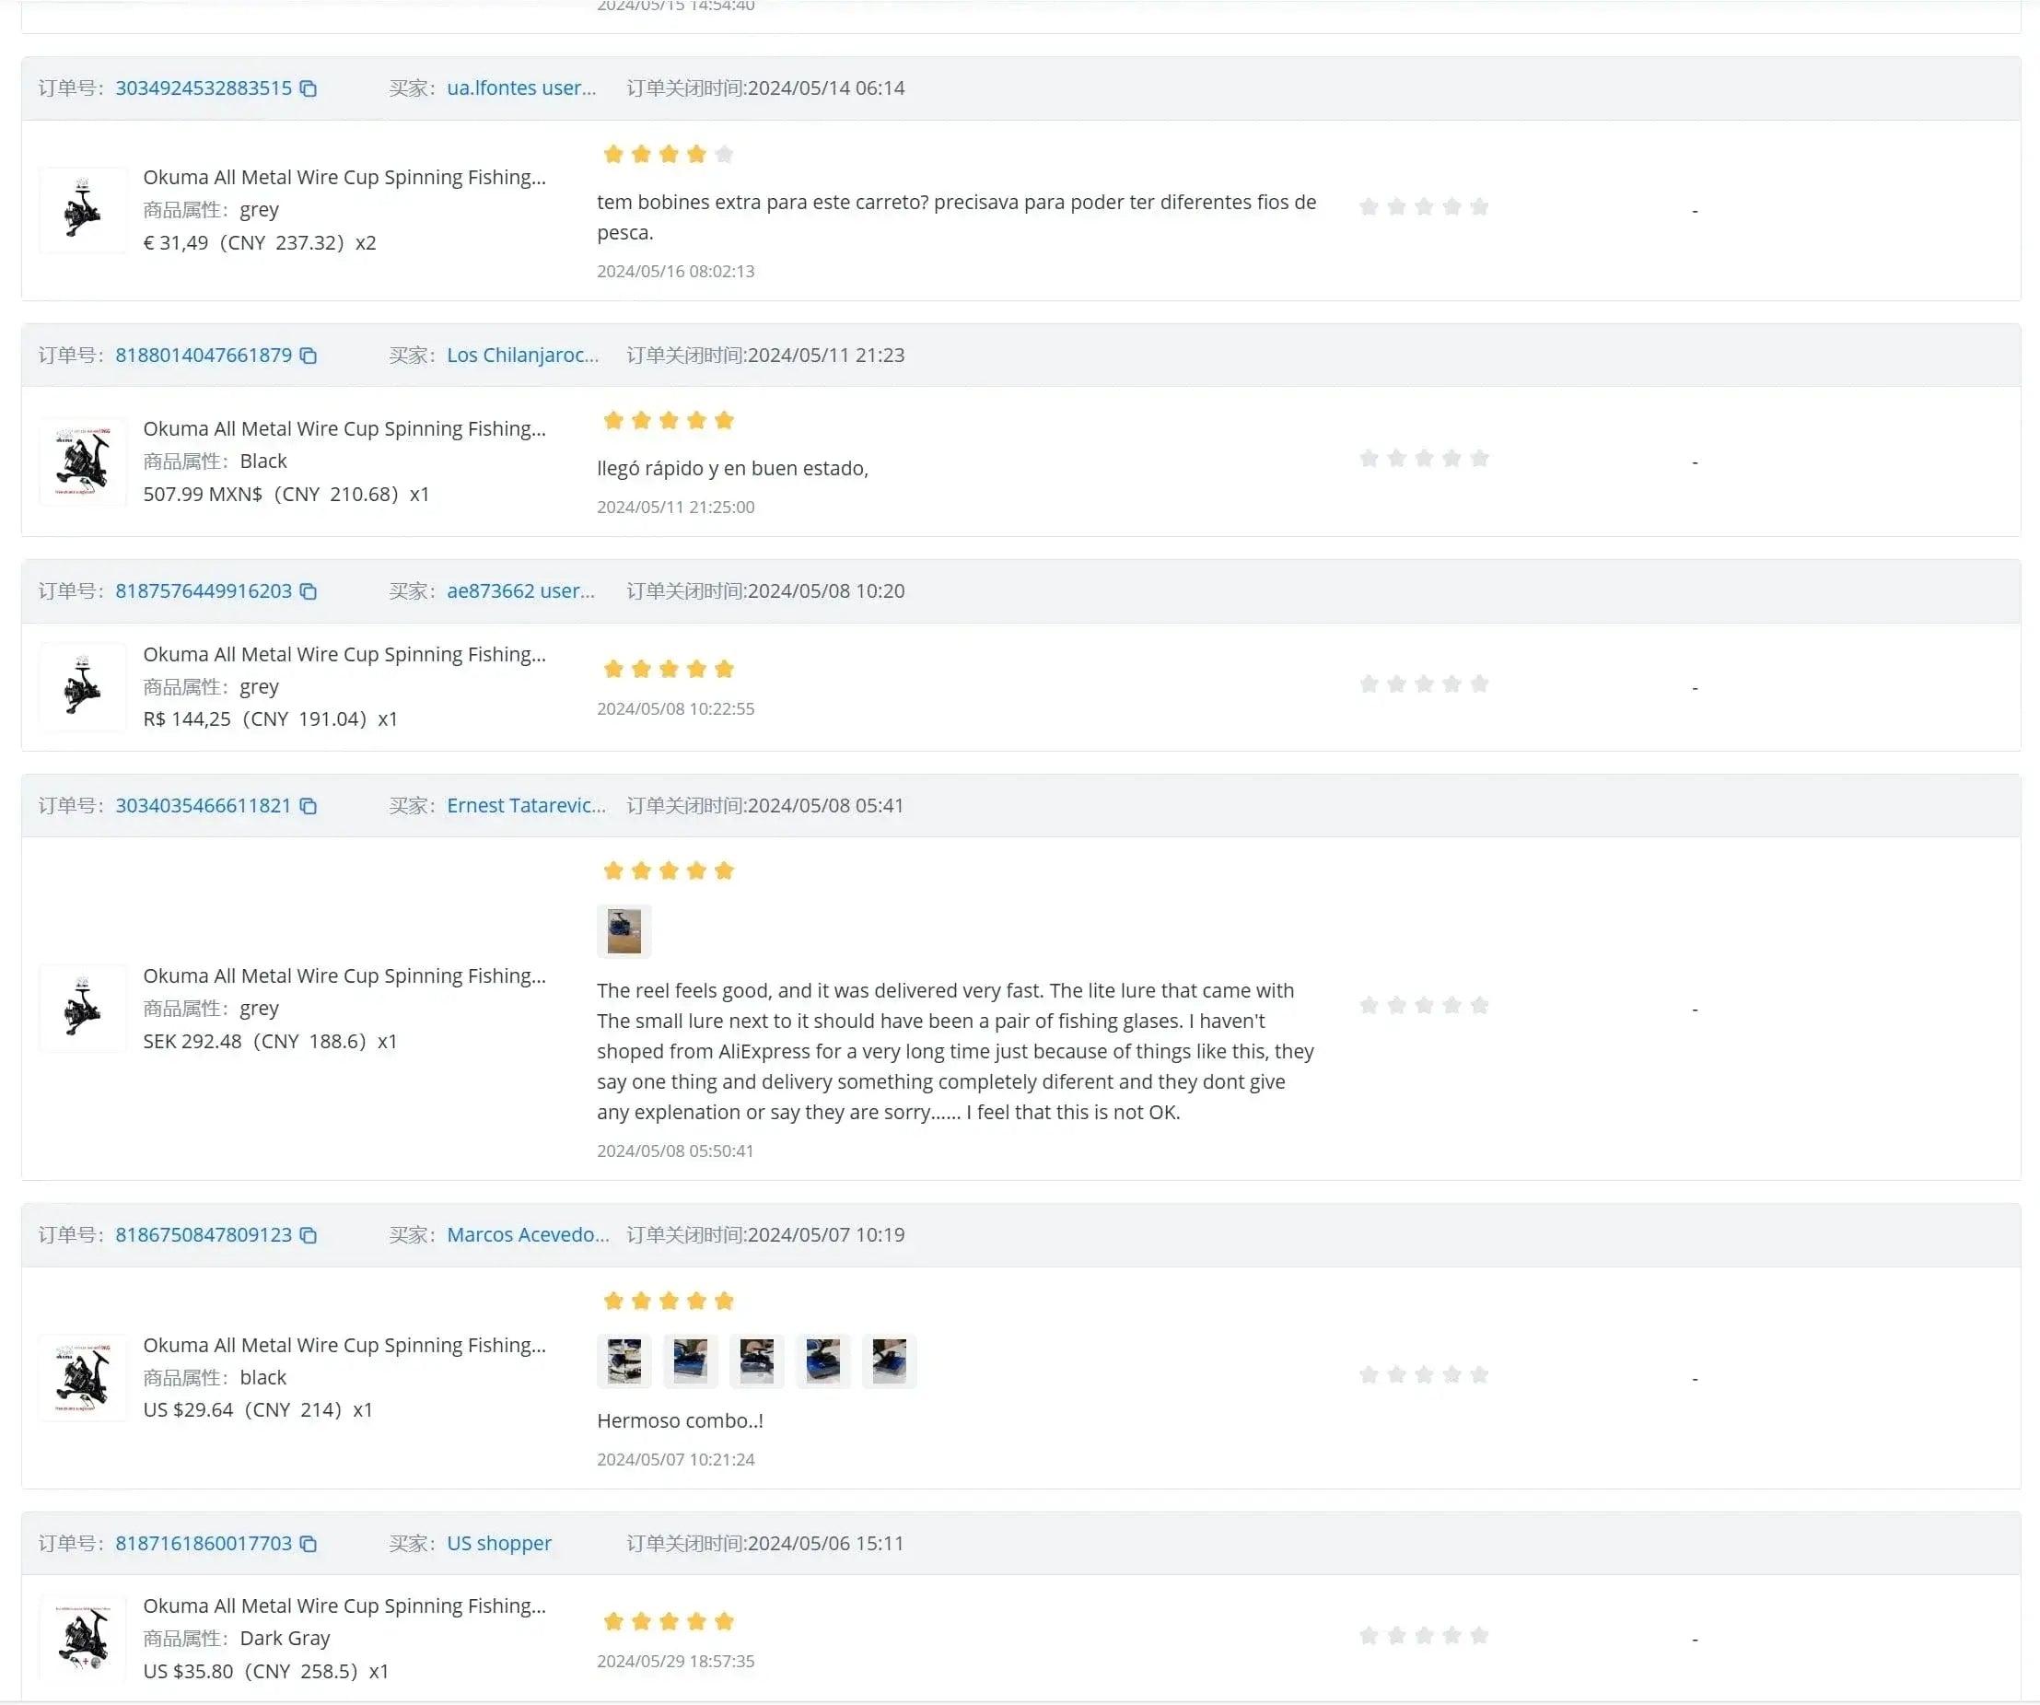Screen dimensions: 2040x1705
Task: Copy order number 3034924532883515
Action: [308, 88]
